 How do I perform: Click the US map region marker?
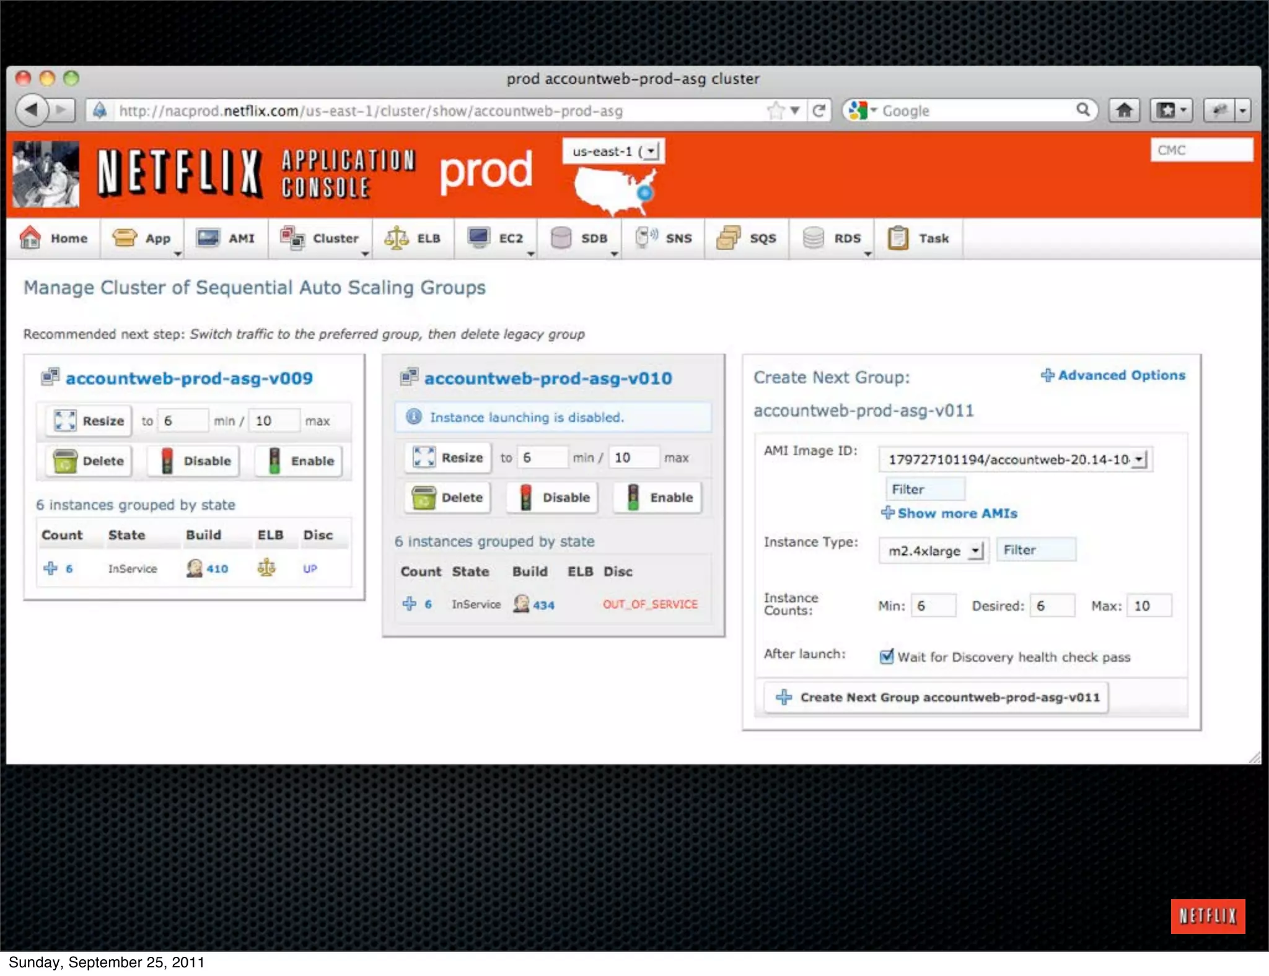pyautogui.click(x=645, y=193)
